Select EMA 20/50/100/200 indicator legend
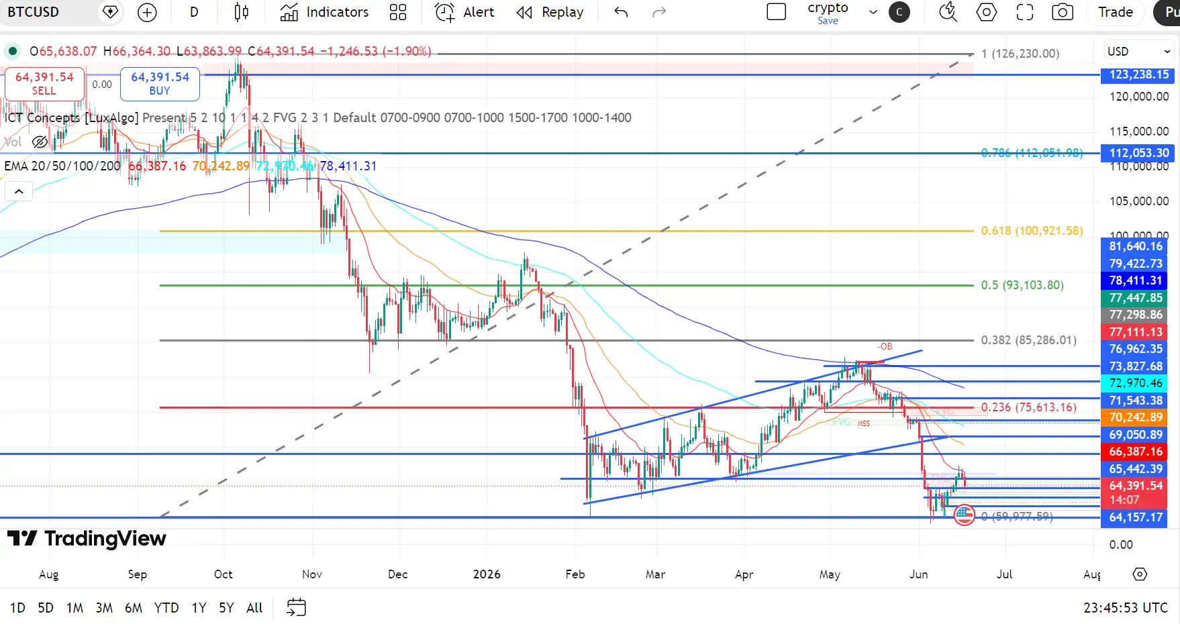This screenshot has width=1180, height=624. [x=62, y=166]
